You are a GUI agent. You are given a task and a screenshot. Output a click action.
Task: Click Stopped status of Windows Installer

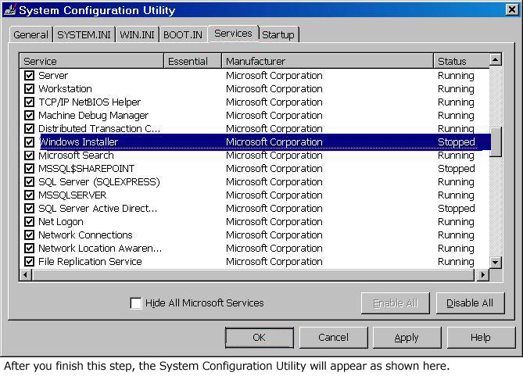point(457,141)
